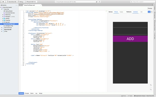
Task: Close the DemoTestPage.xaml tab
Action: 40,5
